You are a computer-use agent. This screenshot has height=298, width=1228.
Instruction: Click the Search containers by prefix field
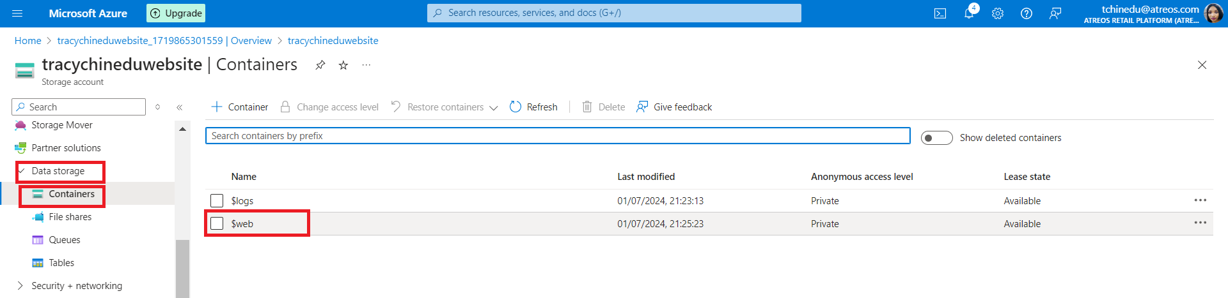557,136
